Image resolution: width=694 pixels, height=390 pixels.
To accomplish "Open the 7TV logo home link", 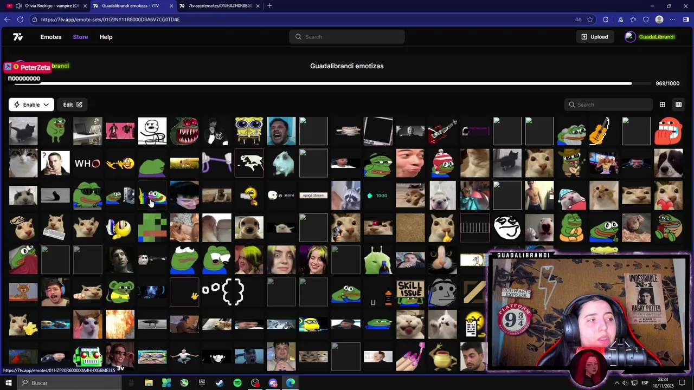I will 18,37.
